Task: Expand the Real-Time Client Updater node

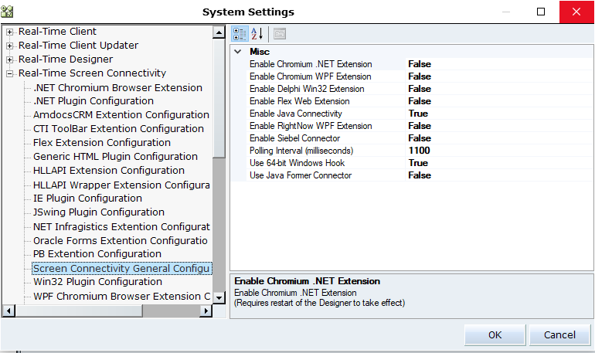Action: (x=10, y=46)
